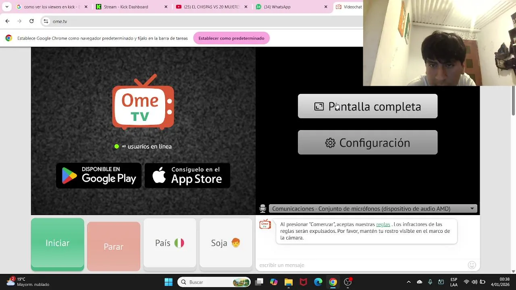
Task: Switch to Google Chrome on the taskbar
Action: (333, 282)
